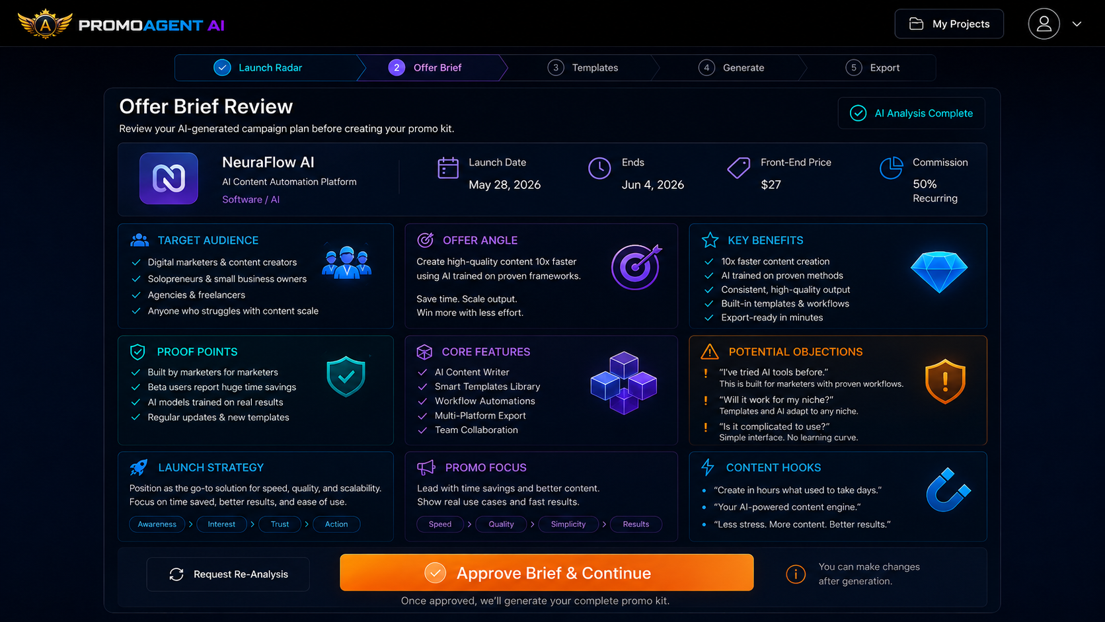Click Approve Brief & Continue
This screenshot has width=1105, height=622.
[547, 572]
